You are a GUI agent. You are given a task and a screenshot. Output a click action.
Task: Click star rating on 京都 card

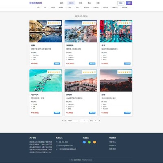click(x=125, y=72)
